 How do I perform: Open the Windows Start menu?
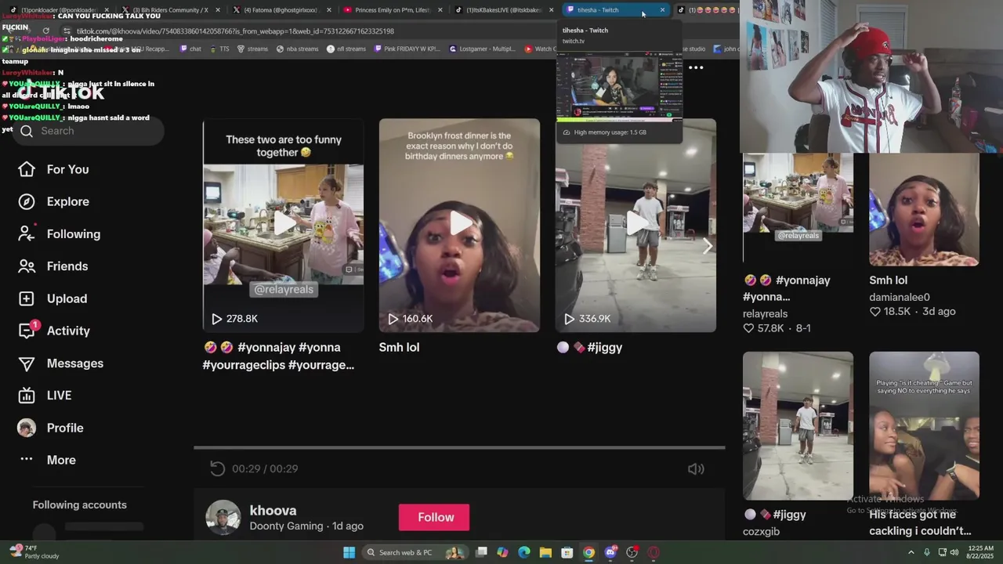click(x=349, y=552)
